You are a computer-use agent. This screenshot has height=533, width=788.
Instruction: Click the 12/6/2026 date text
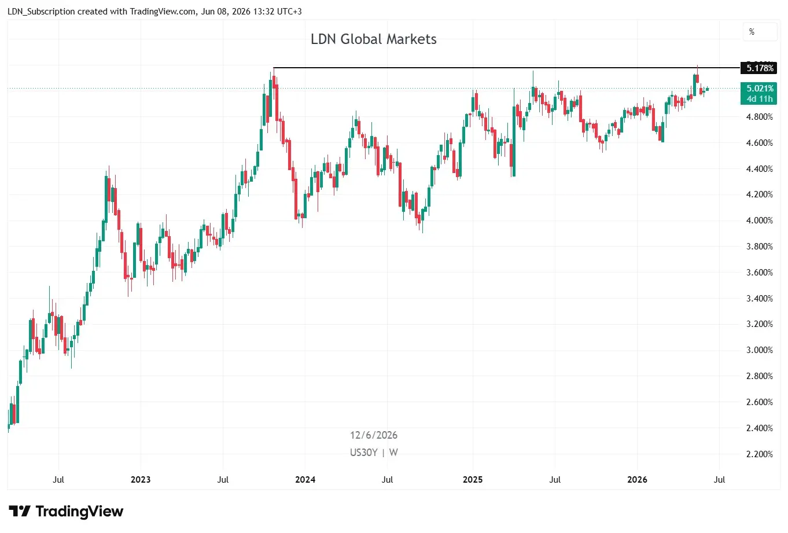pos(374,435)
